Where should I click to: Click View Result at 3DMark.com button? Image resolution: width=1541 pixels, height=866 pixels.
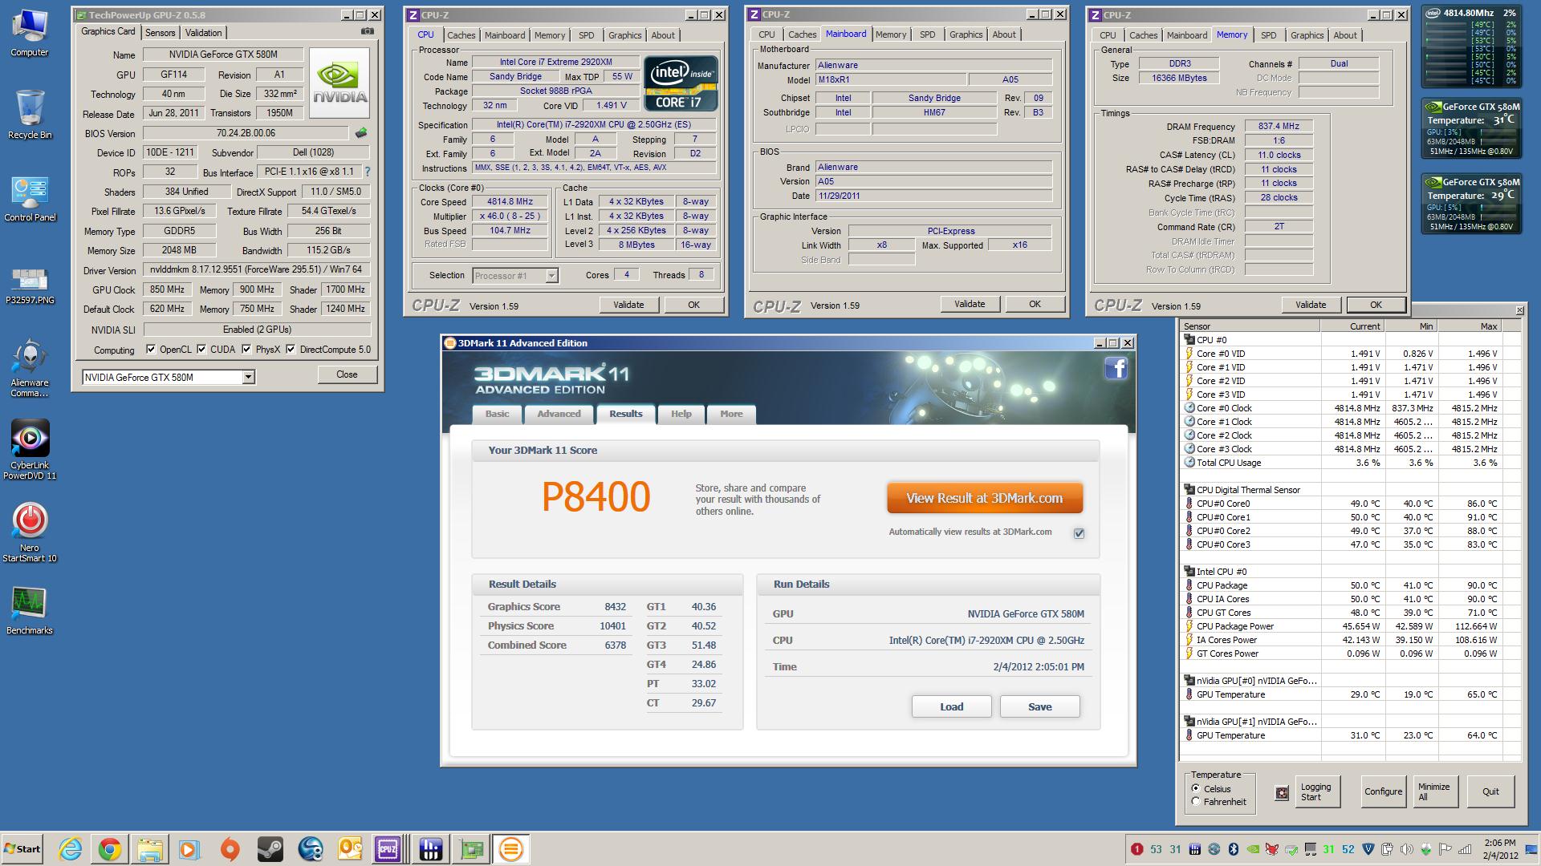coord(985,498)
